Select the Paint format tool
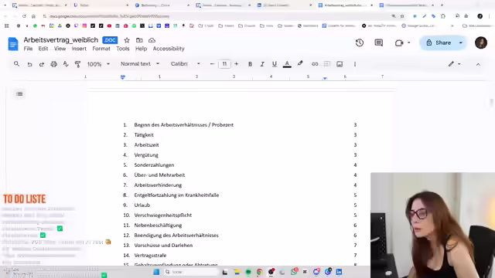This screenshot has height=278, width=495. click(x=77, y=64)
